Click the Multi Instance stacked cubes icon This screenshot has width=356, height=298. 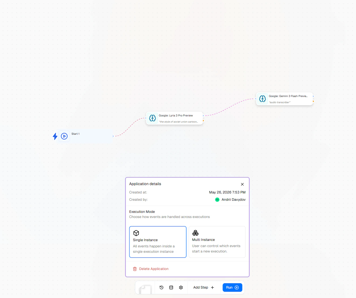coord(195,233)
